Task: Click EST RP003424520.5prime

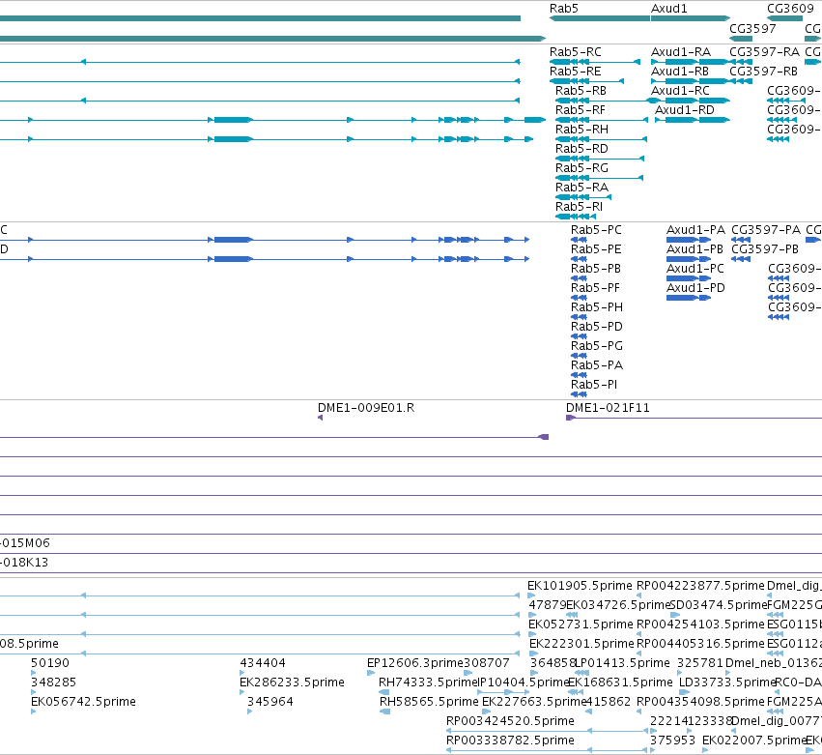Action: [x=510, y=721]
